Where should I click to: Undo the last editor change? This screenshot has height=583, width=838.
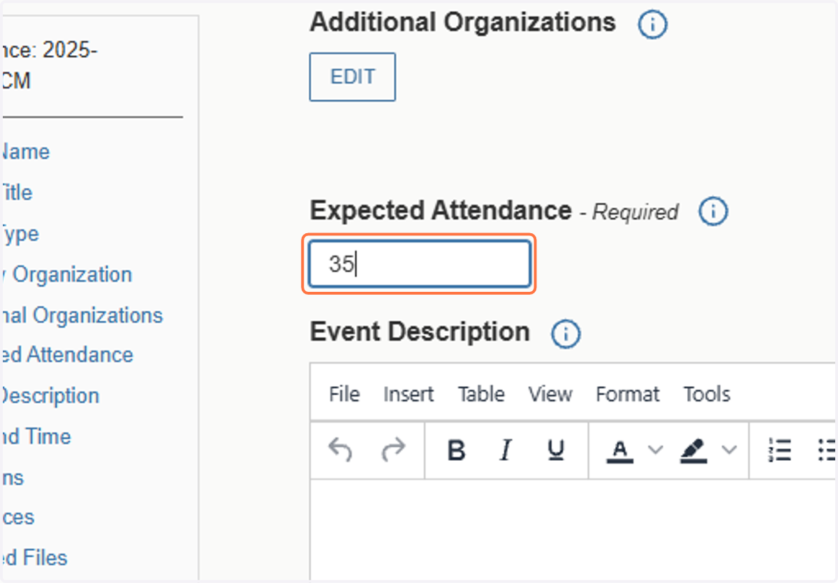tap(340, 450)
